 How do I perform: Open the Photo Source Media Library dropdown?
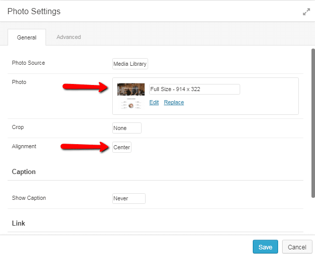tap(130, 64)
